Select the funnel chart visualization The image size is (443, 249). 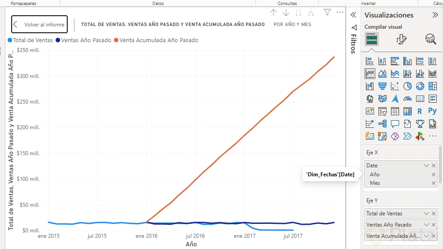(x=382, y=86)
